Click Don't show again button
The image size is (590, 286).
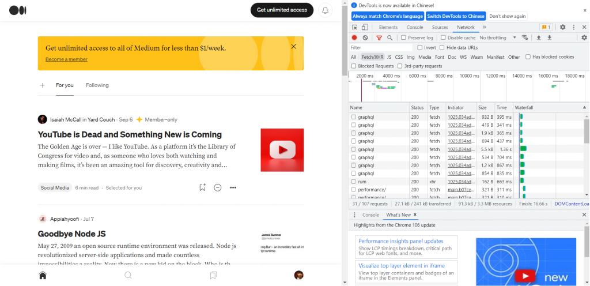pos(508,16)
